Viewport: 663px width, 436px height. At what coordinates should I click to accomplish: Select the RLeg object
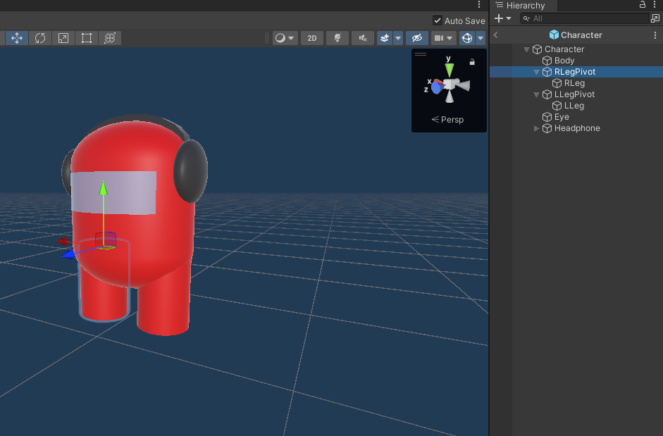[574, 83]
